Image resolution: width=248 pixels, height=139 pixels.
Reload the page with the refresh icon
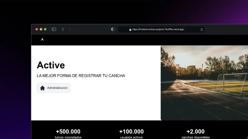tap(202, 30)
